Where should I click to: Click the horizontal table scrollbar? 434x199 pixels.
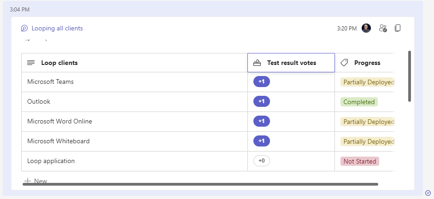point(200,184)
